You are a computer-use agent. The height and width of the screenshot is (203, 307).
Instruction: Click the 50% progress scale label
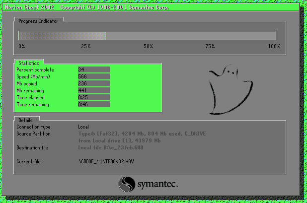pos(148,46)
